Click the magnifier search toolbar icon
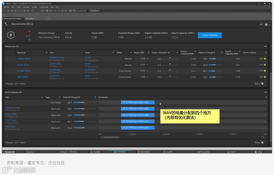Viewport: 274px width, 175px height. click(74, 11)
